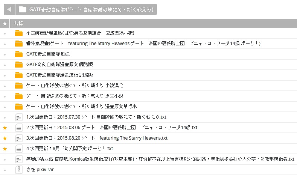Star the 1.次回更新日 2015.07.30 file
Viewport: 297px width, 176px height.
pos(5,118)
